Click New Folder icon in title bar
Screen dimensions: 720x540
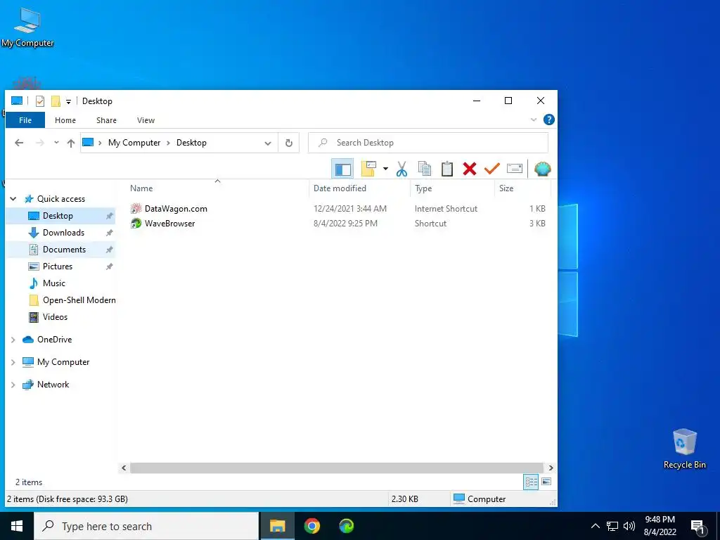click(x=56, y=101)
